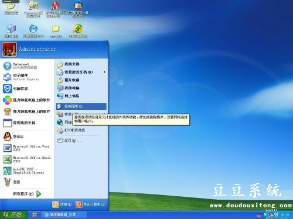Screen dimensions: 293x219
Task: Click blue round icon in system tray
Action: point(265,215)
